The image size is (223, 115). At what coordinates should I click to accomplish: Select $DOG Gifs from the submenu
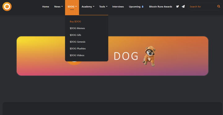(x=75, y=35)
